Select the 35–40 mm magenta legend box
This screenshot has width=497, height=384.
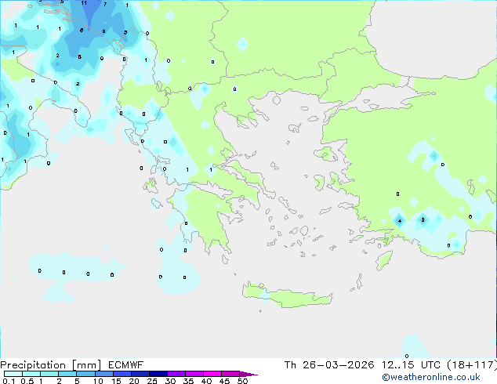point(194,374)
